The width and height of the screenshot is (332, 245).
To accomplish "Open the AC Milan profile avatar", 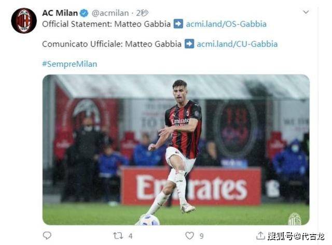I will point(24,21).
